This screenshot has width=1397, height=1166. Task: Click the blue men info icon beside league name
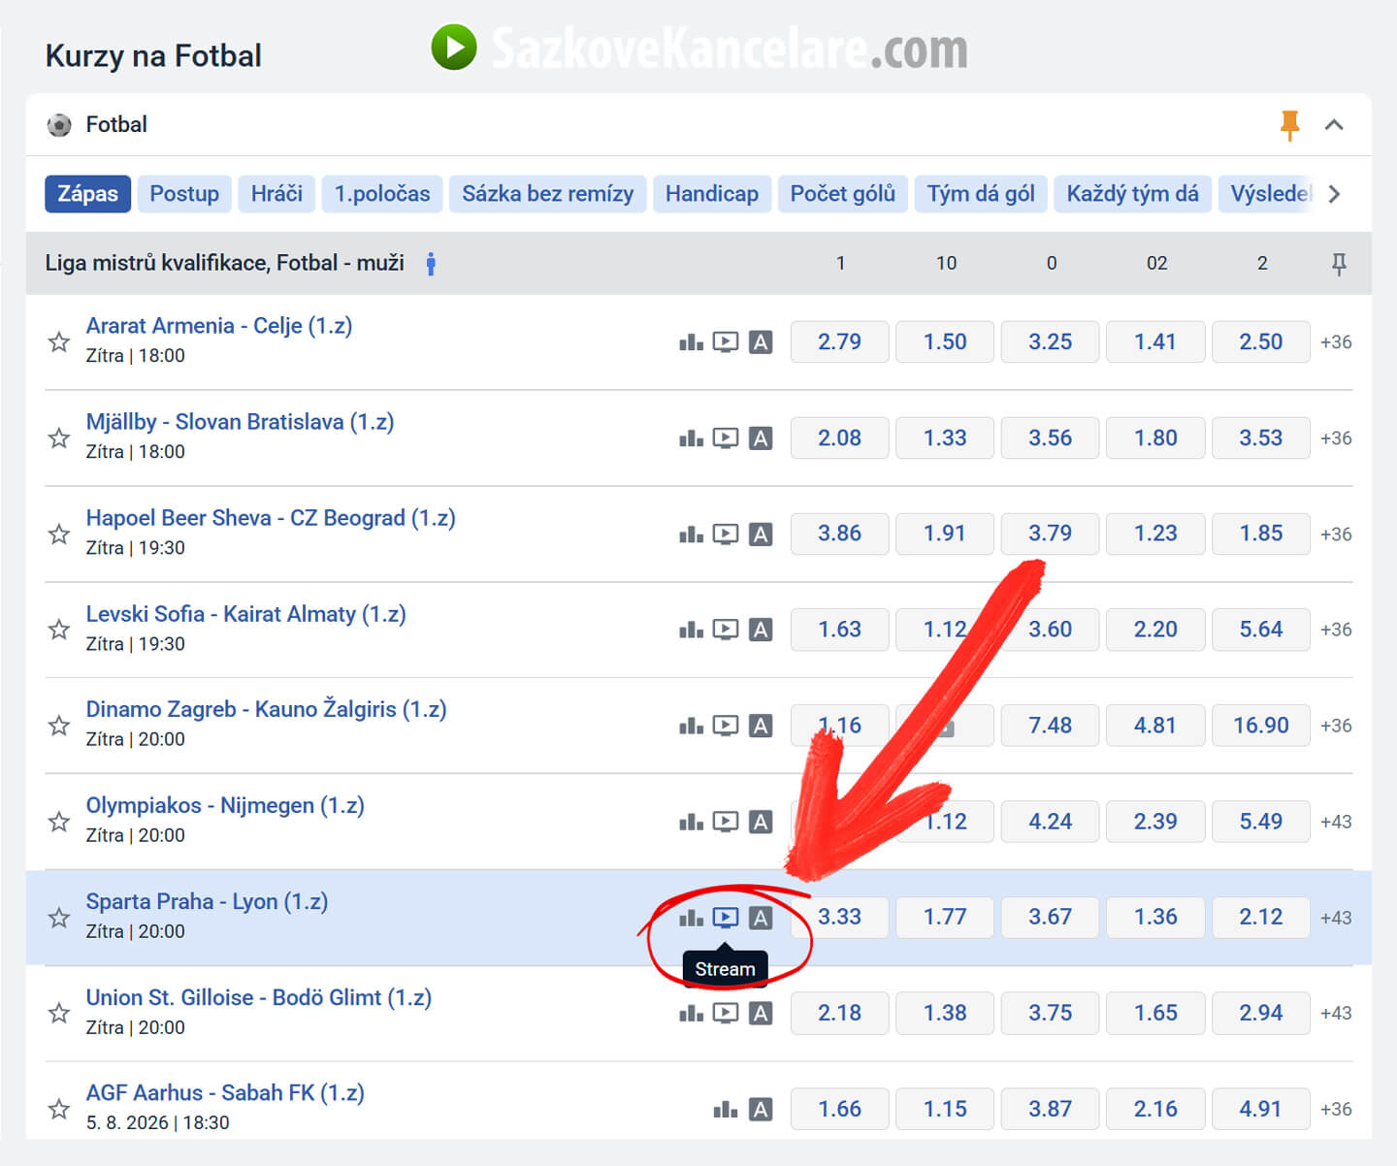click(431, 264)
